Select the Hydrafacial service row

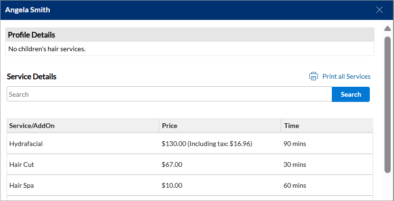190,144
